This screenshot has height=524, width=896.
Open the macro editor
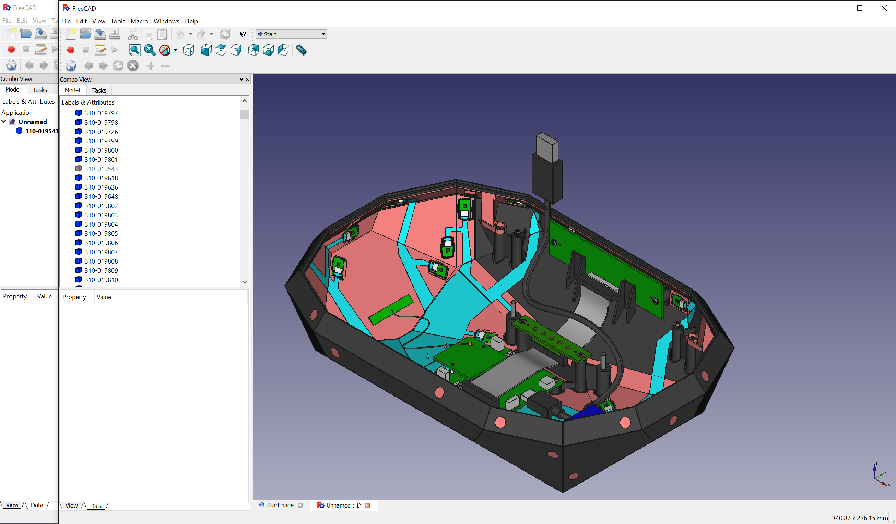point(100,50)
